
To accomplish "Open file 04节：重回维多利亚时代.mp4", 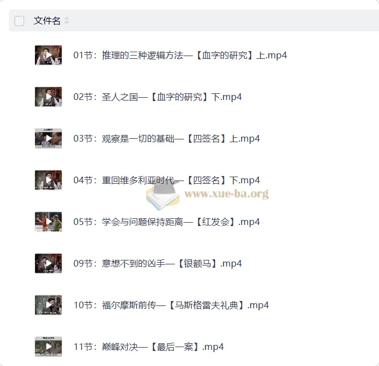I will click(x=167, y=180).
